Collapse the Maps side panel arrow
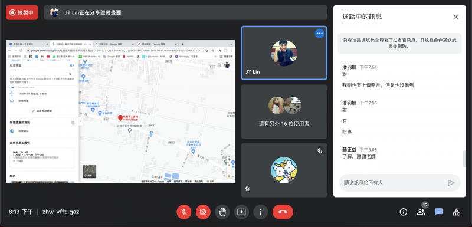 [x=80, y=121]
